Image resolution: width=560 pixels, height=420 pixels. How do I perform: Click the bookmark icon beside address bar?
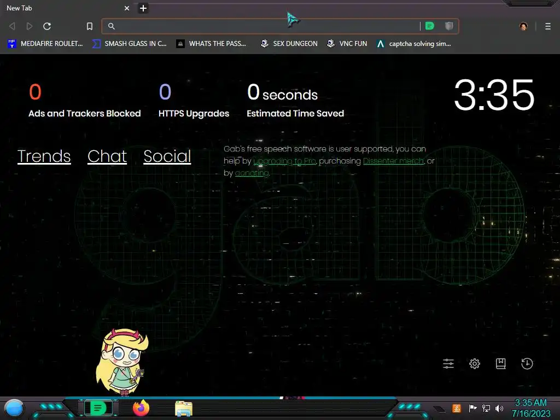(89, 26)
